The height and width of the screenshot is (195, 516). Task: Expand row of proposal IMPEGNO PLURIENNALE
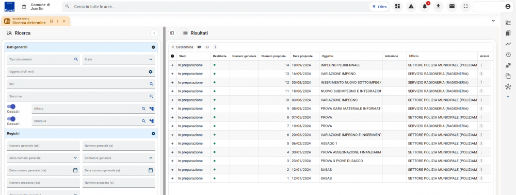point(172,65)
